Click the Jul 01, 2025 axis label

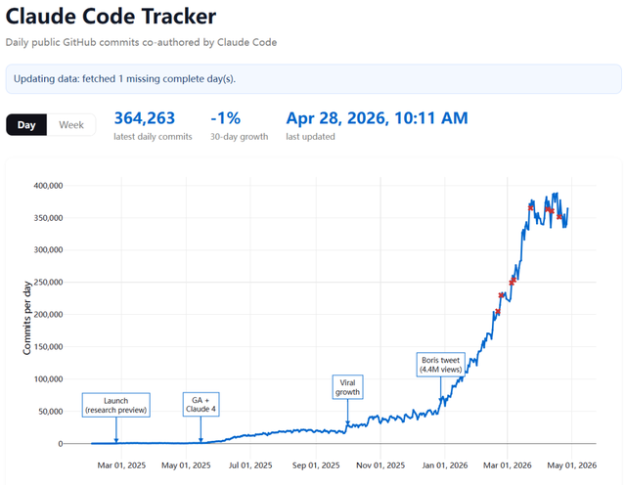point(250,465)
